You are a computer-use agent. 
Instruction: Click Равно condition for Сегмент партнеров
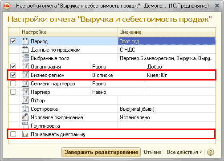pyautogui.click(x=118, y=84)
